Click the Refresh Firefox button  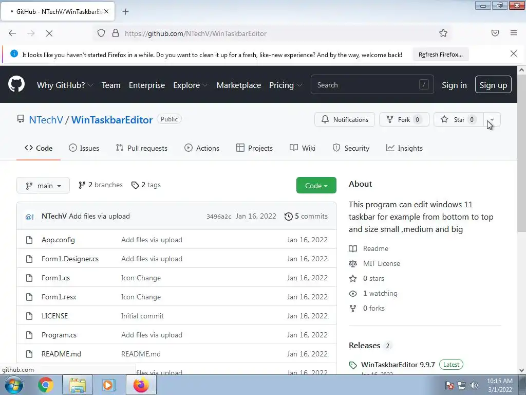click(440, 55)
